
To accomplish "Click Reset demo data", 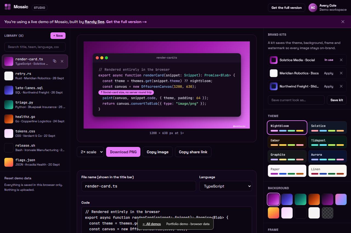I will click(18, 178).
